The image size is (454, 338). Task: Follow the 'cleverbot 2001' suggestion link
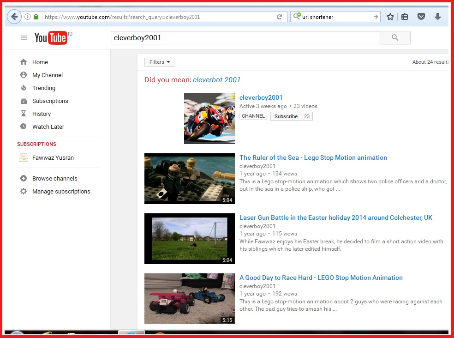(x=216, y=80)
